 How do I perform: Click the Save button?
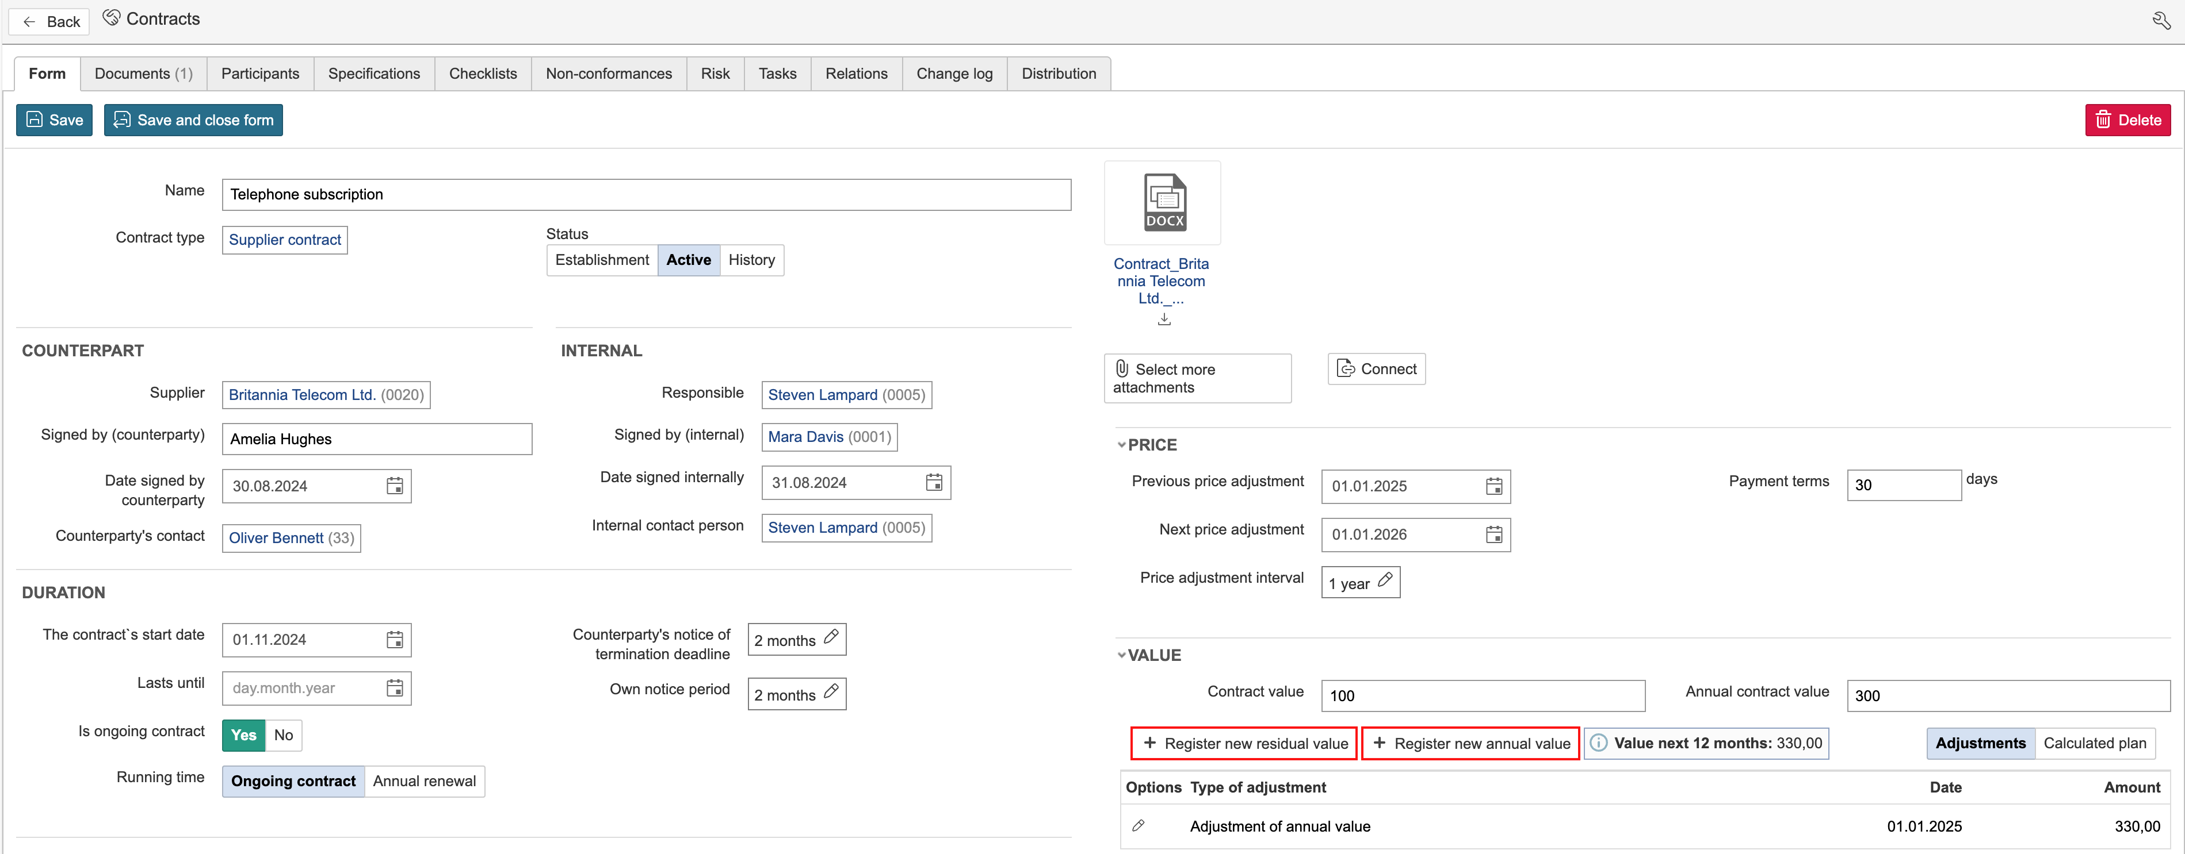point(54,120)
